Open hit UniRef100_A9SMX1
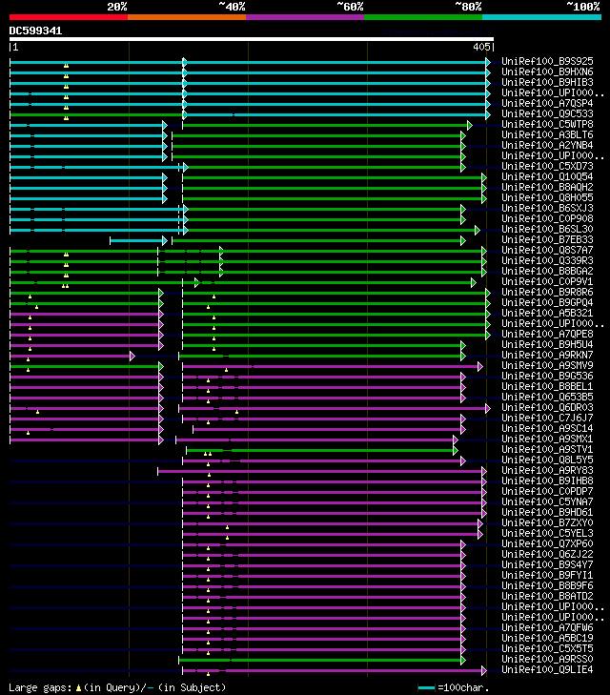The height and width of the screenshot is (695, 610). click(x=547, y=439)
